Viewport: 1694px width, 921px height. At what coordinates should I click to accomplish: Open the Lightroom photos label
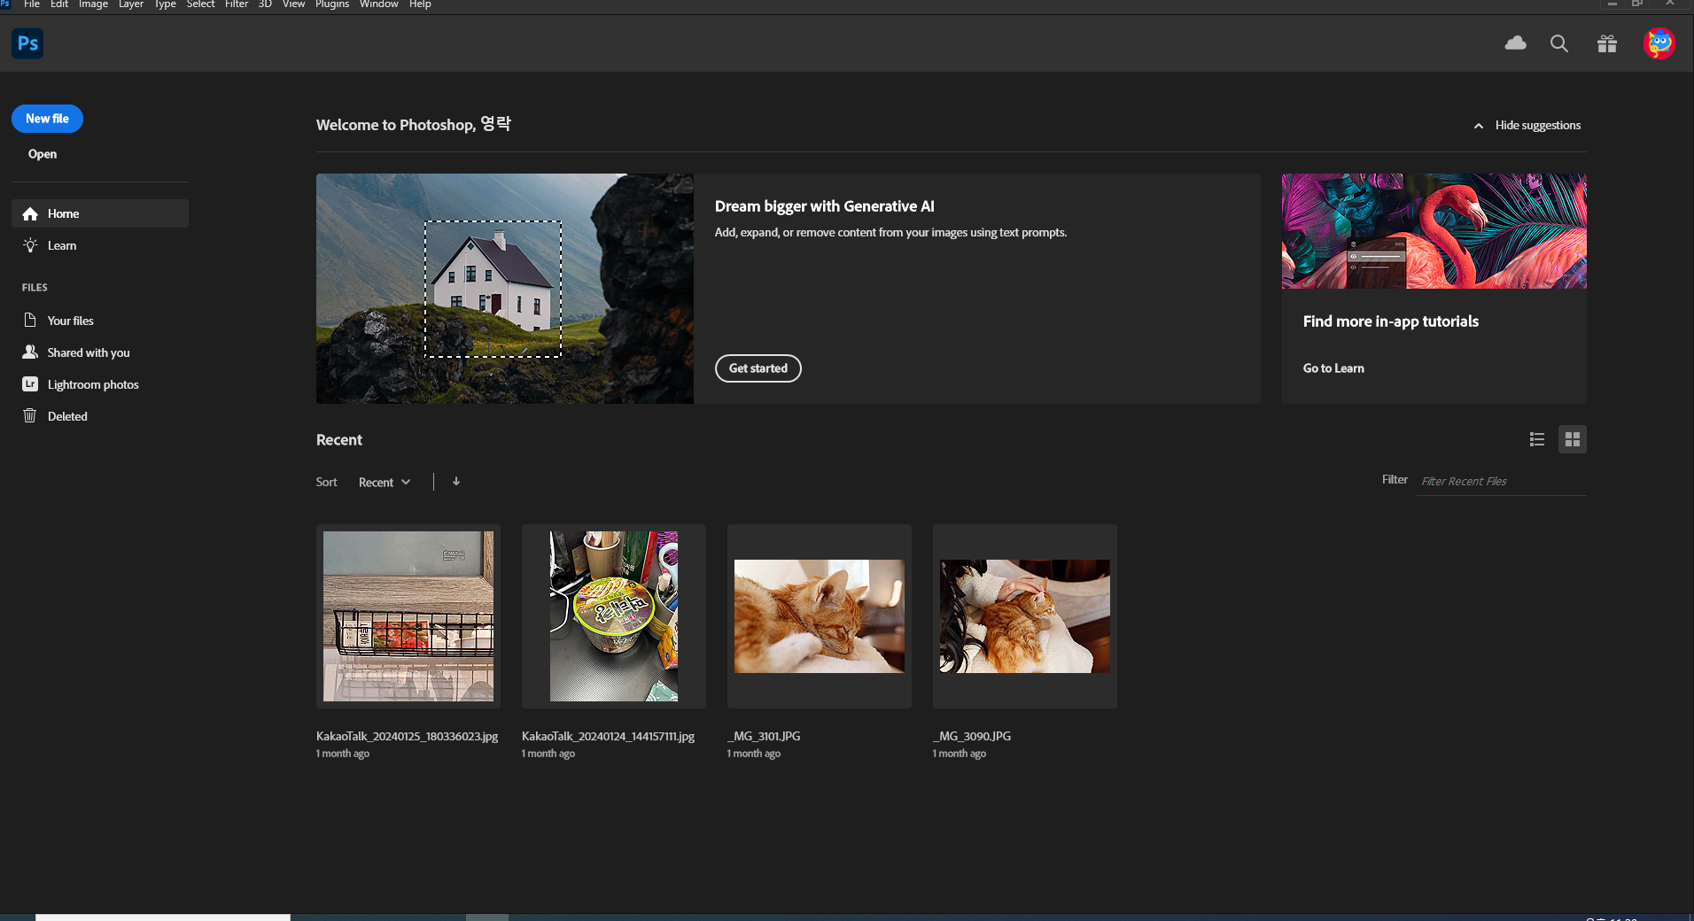pyautogui.click(x=93, y=384)
